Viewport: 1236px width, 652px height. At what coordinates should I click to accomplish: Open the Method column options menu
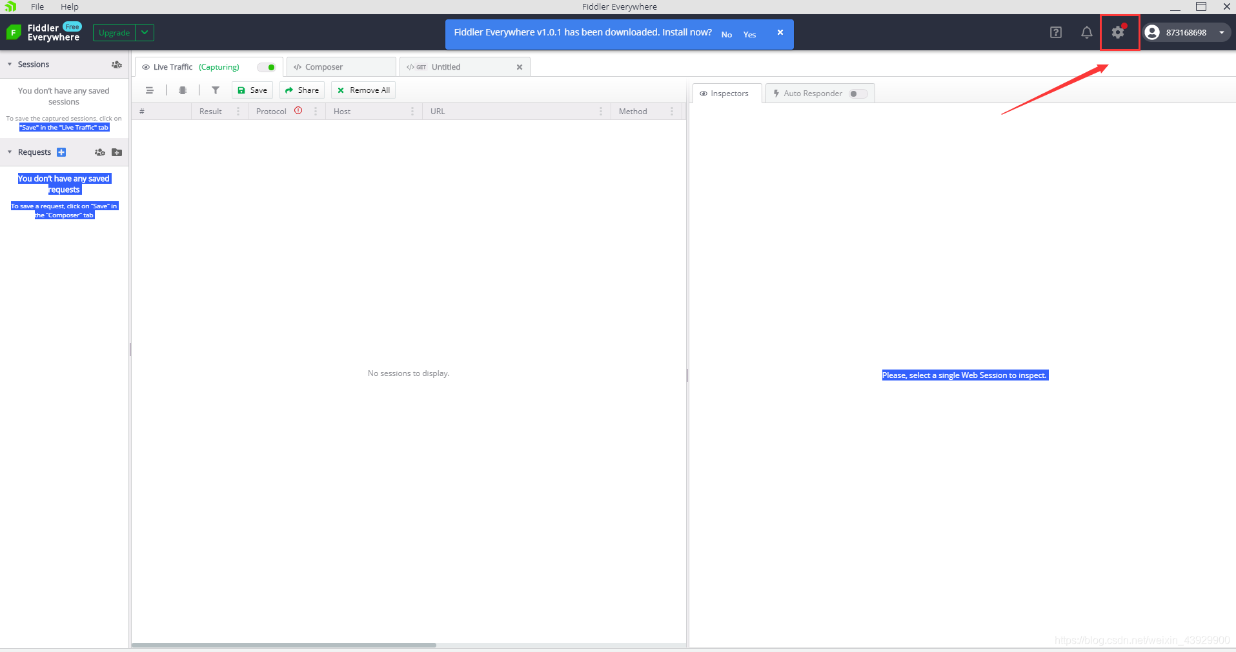pyautogui.click(x=672, y=112)
